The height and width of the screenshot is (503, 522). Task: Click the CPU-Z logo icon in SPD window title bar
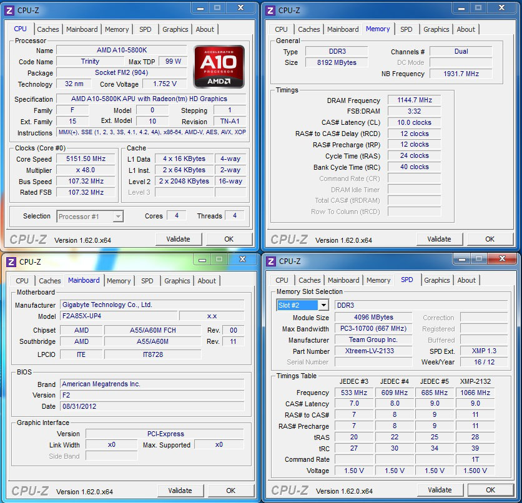(271, 261)
